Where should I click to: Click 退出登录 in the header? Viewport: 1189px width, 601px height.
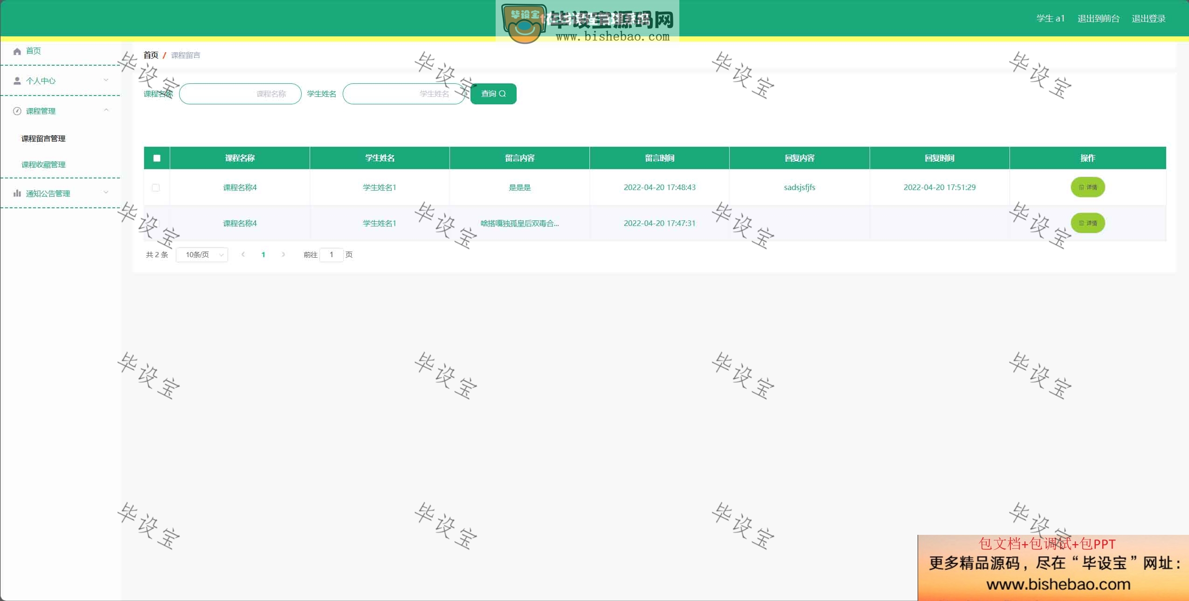(x=1148, y=19)
